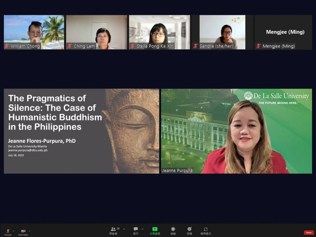316x237 pixels.
Task: Click muted mic icon on Mengjee
Action: pyautogui.click(x=258, y=46)
